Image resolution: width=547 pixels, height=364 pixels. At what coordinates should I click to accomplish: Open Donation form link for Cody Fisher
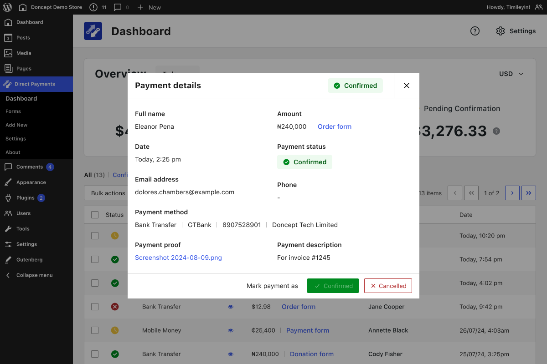point(312,354)
